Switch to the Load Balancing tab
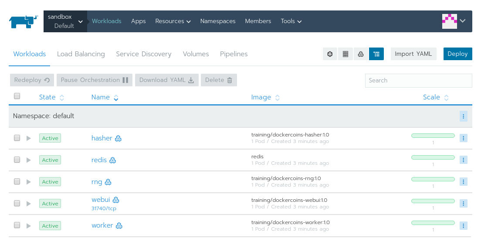This screenshot has height=242, width=481. [81, 54]
